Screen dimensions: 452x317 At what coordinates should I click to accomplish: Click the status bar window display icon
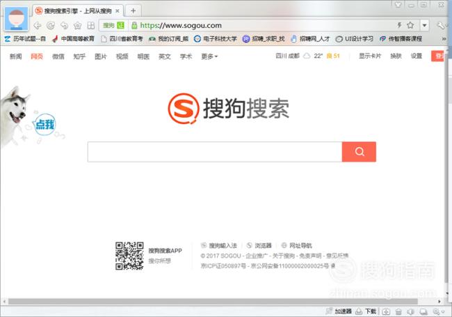tap(423, 311)
